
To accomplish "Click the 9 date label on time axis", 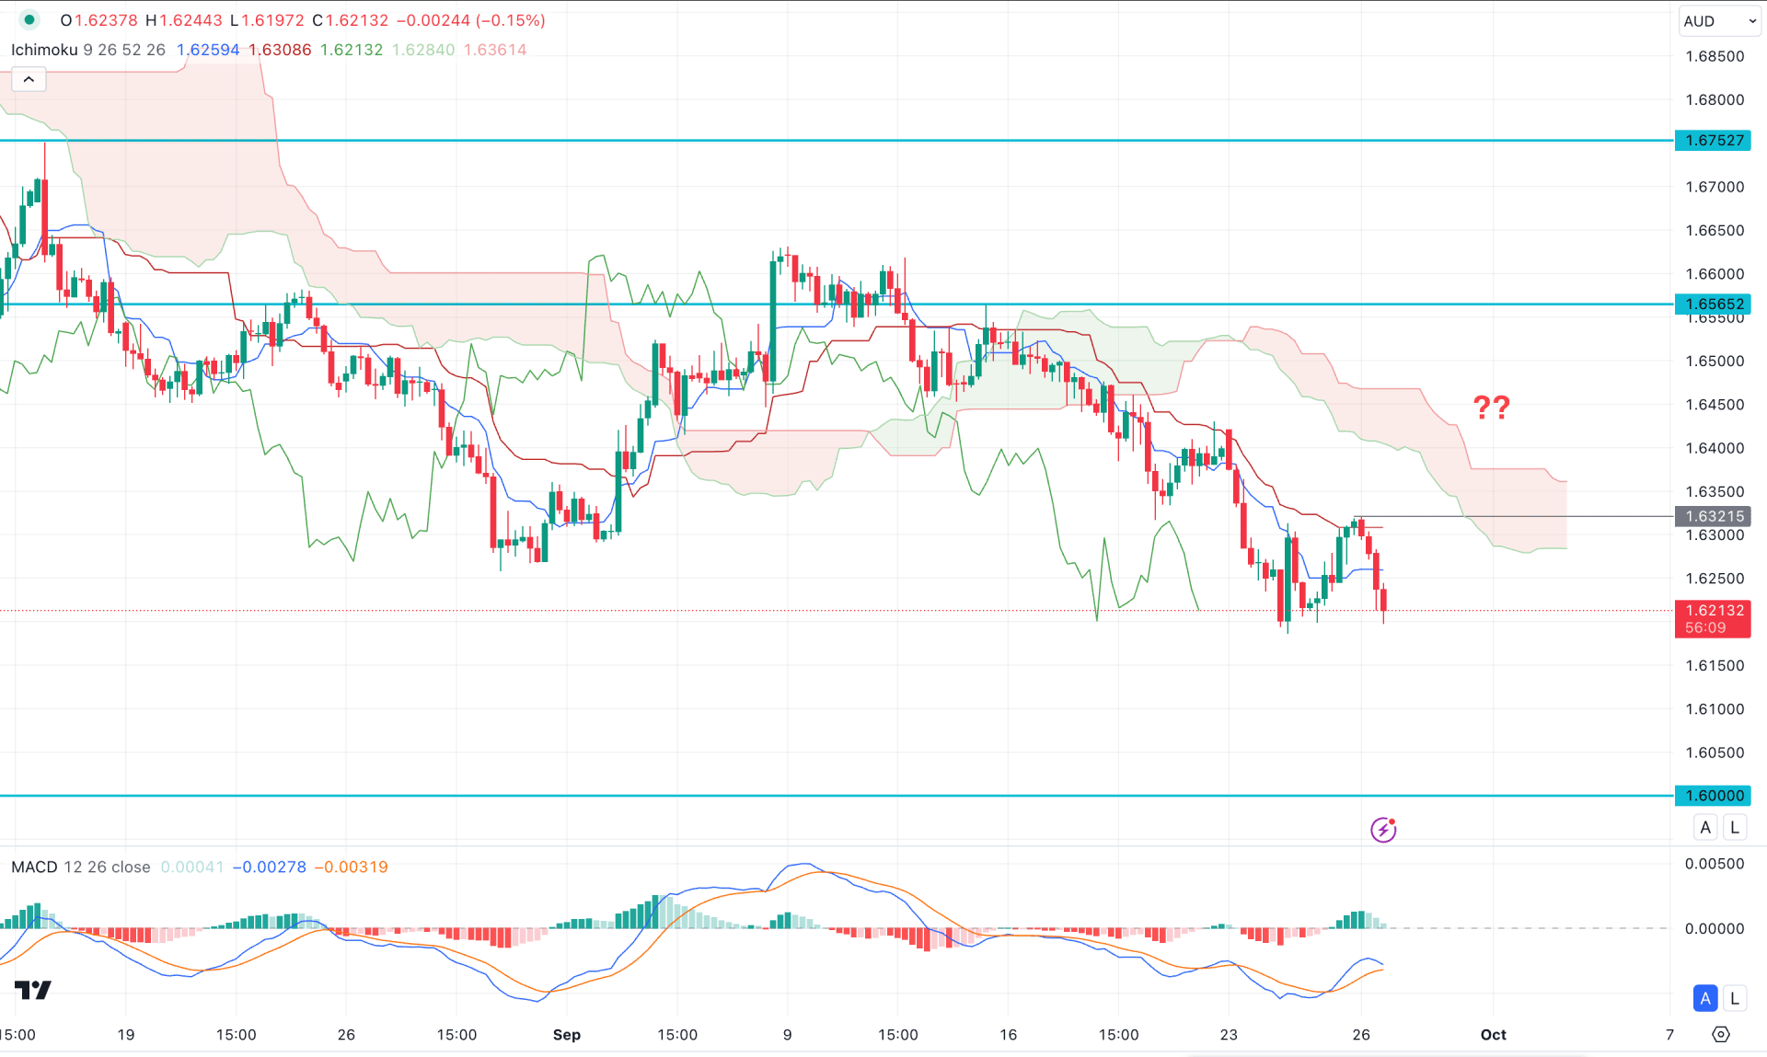I will click(787, 1034).
